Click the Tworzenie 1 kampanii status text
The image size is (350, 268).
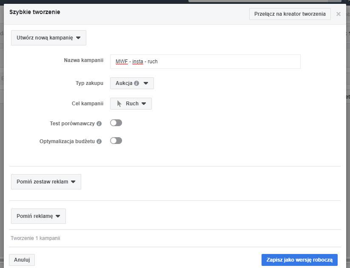[x=36, y=238]
